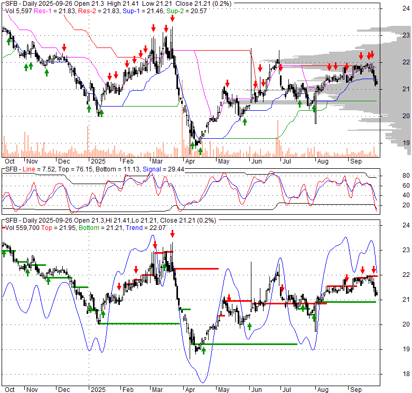Click the 2025 label on bottom chart axis
Image resolution: width=412 pixels, height=393 pixels.
98,390
